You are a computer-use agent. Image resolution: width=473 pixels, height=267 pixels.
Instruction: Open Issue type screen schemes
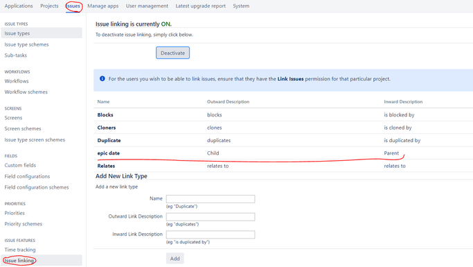(35, 140)
